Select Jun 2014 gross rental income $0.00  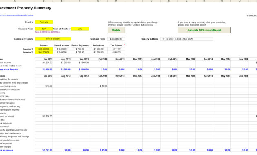[239, 69]
